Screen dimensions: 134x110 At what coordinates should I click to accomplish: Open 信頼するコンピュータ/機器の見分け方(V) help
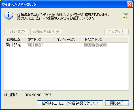(x=70, y=103)
